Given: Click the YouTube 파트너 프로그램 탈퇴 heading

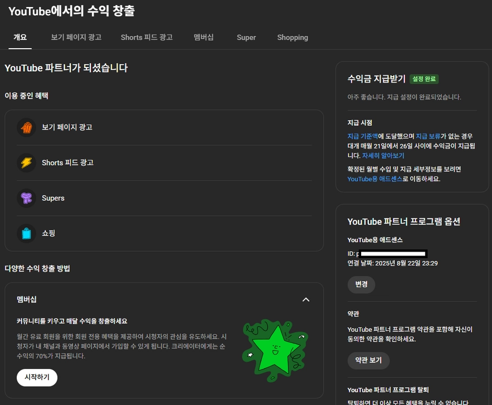Looking at the screenshot, I should tap(388, 390).
